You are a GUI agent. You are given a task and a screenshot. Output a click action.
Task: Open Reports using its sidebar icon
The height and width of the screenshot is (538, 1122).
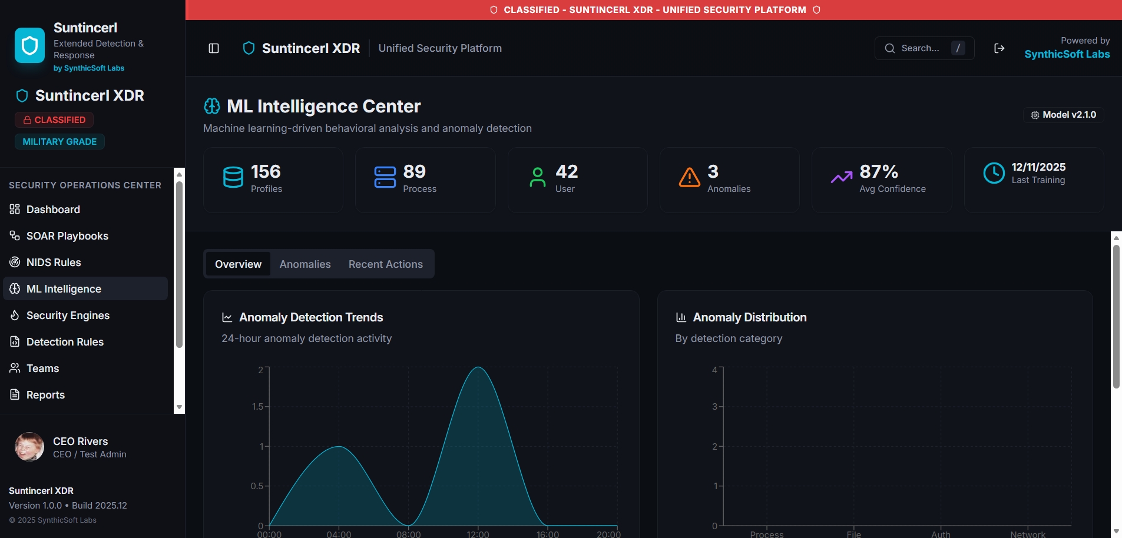tap(15, 394)
